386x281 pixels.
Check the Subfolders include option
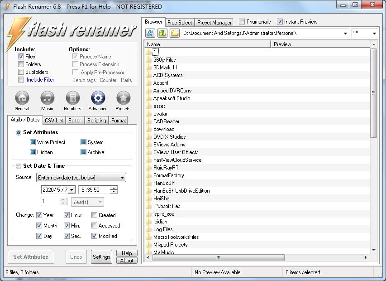coord(21,72)
